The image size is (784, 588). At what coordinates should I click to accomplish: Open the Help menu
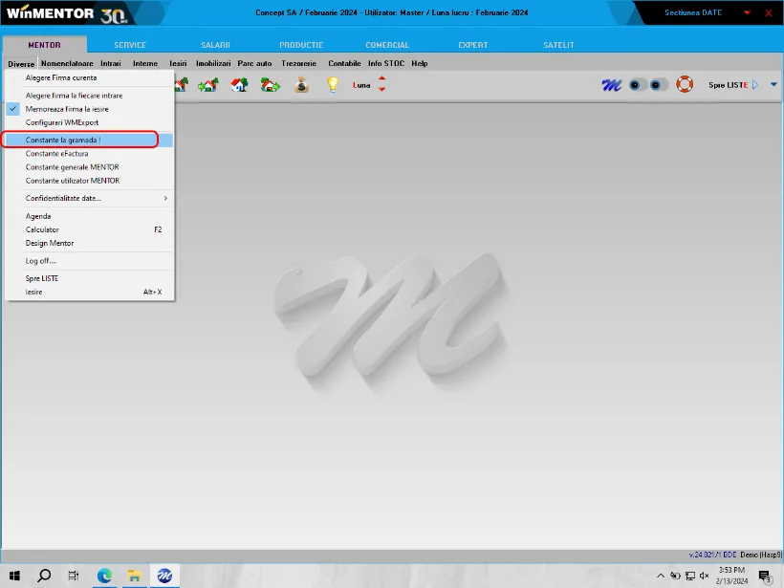[x=420, y=63]
